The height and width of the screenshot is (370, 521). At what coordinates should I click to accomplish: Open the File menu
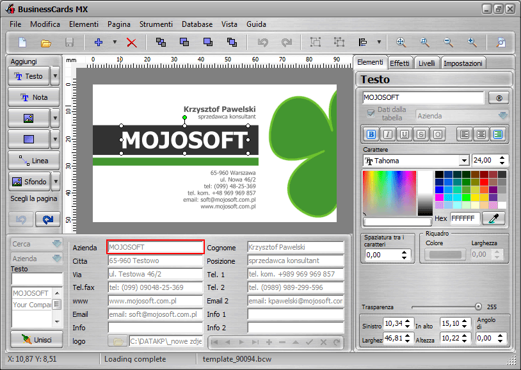click(15, 24)
